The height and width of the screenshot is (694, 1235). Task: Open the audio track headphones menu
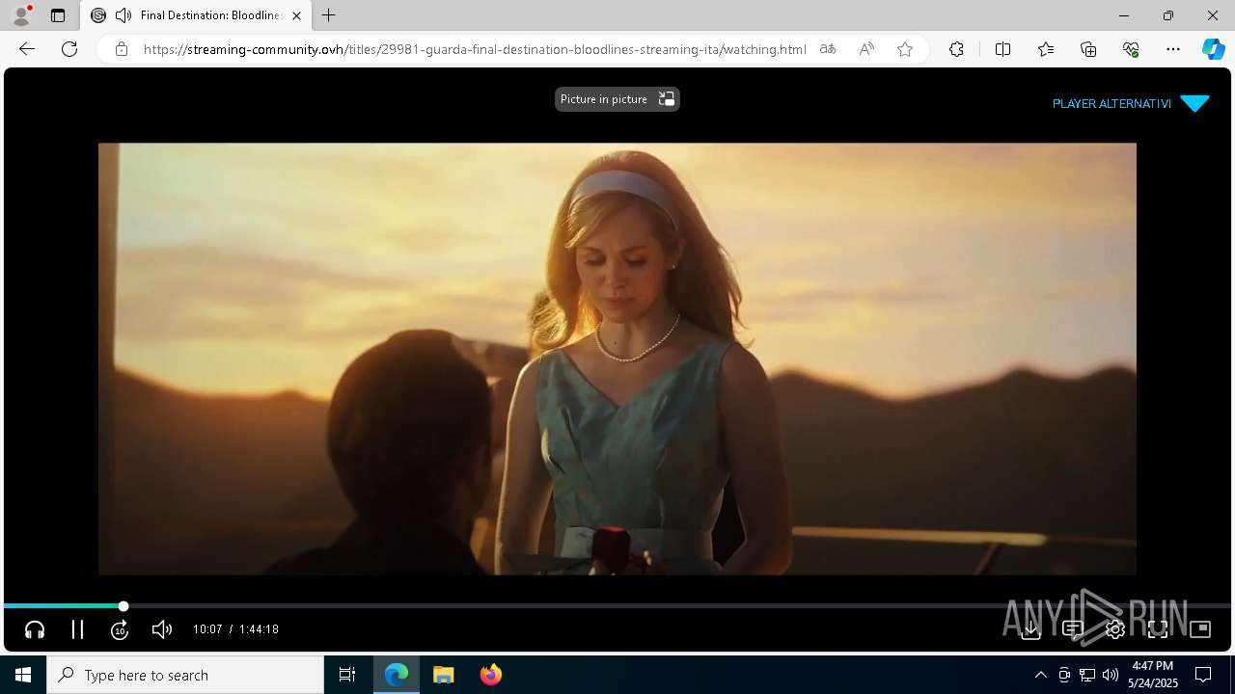(x=35, y=629)
